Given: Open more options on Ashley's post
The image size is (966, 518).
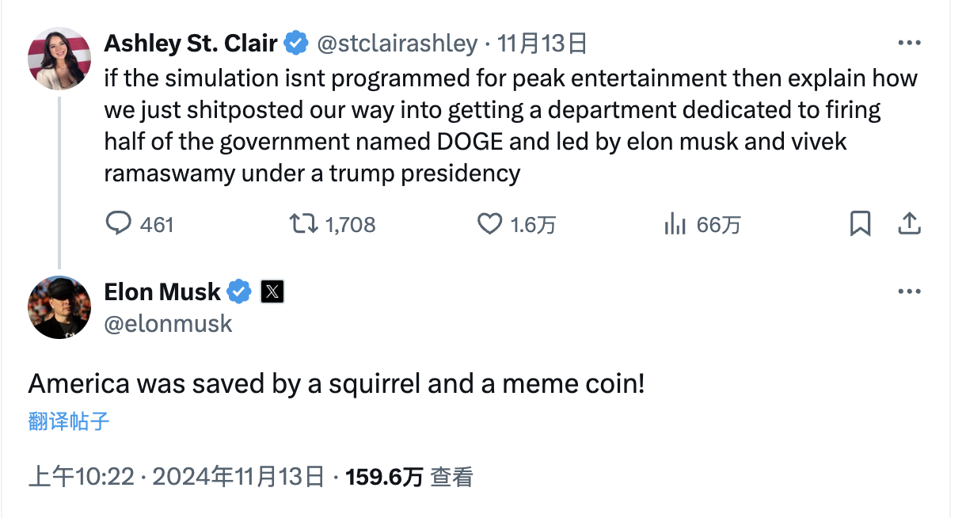Looking at the screenshot, I should point(908,44).
